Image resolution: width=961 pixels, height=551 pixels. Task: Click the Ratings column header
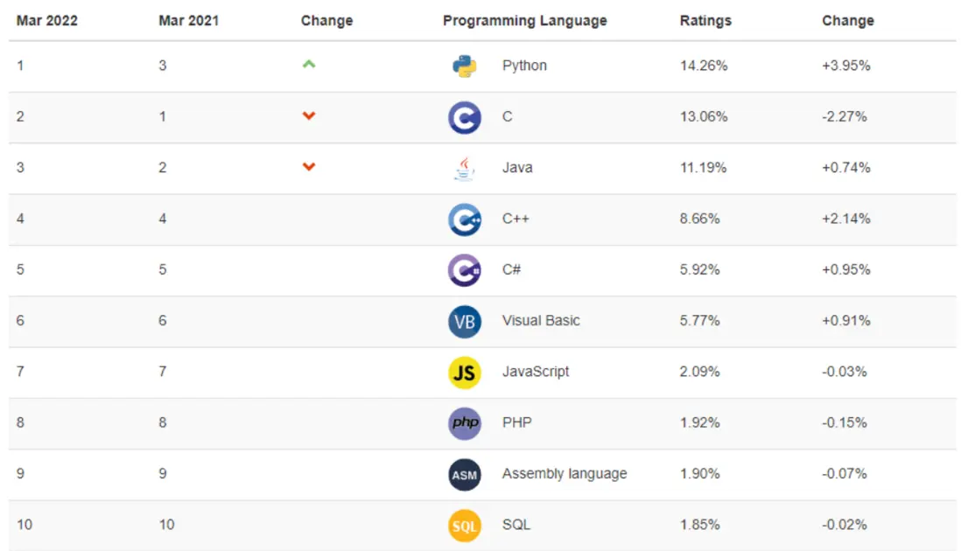(705, 20)
